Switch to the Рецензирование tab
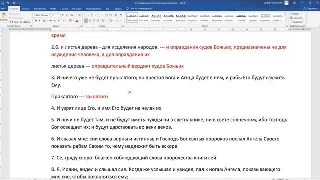320x180 pixels. click(93, 9)
